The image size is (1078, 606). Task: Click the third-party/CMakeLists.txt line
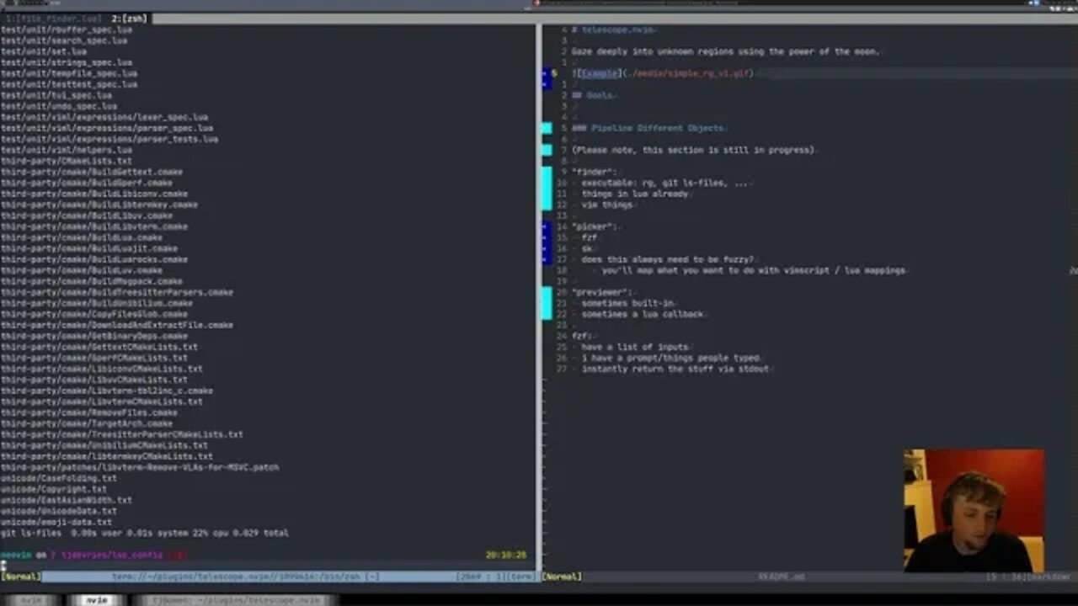(x=67, y=161)
